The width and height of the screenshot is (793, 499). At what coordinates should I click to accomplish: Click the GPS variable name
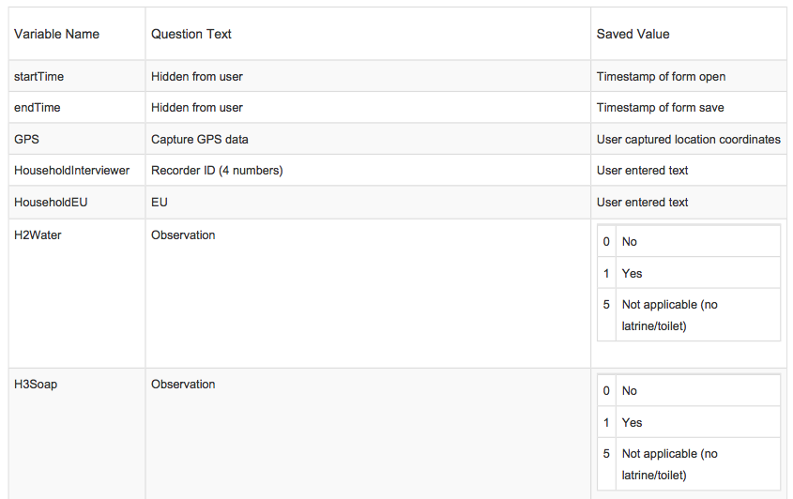click(x=26, y=139)
